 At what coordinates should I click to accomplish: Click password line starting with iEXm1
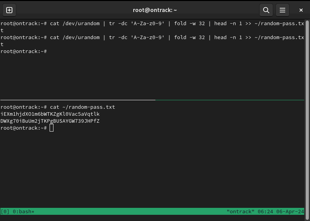50,114
